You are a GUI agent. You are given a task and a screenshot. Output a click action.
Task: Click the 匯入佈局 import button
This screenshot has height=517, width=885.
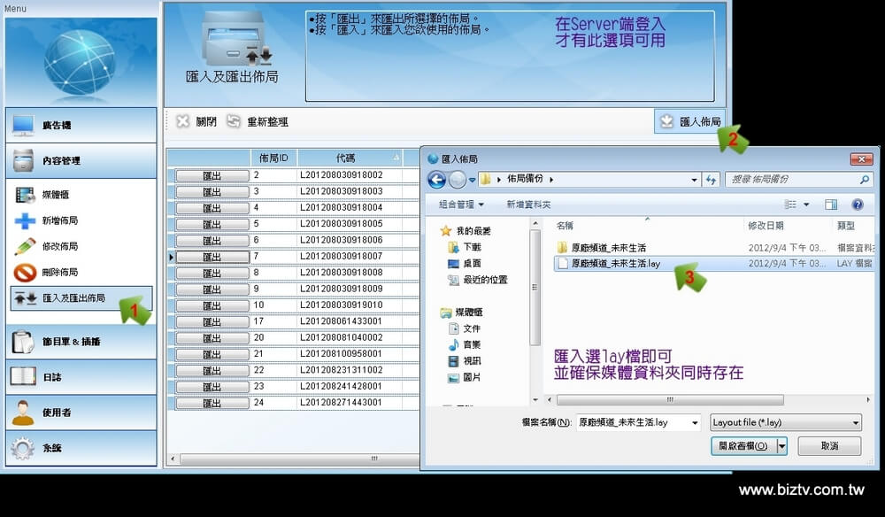(690, 122)
